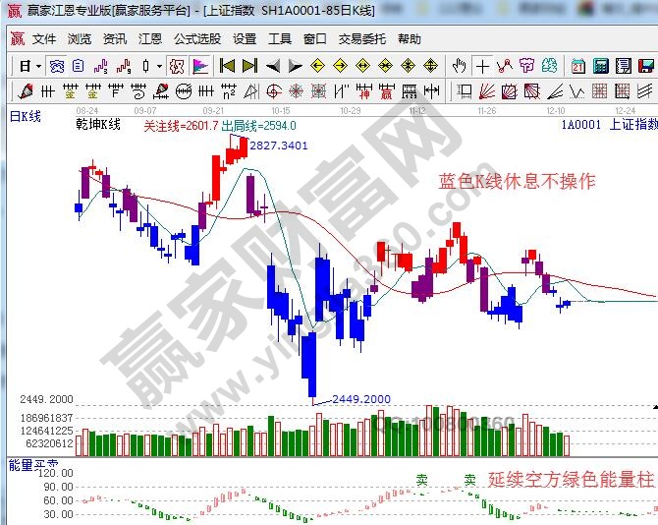This screenshot has height=525, width=658.
Task: Open the 交易委托 menu
Action: pos(362,39)
